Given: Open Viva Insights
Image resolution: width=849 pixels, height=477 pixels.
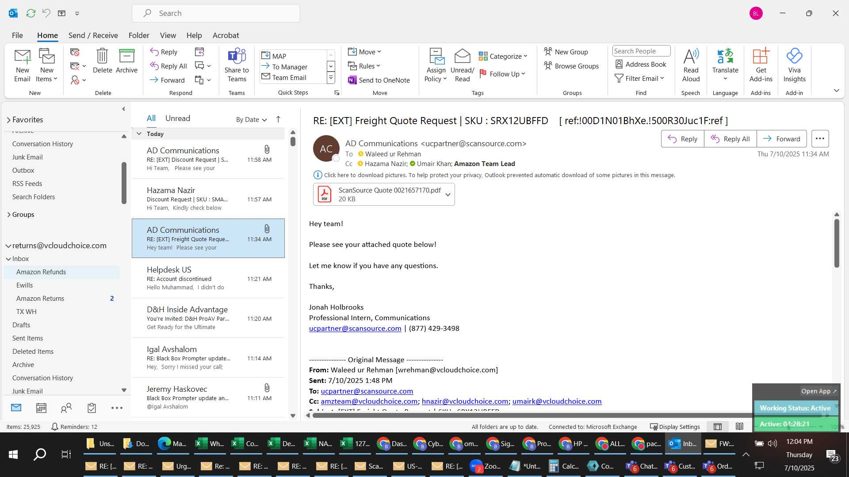Looking at the screenshot, I should [x=794, y=65].
